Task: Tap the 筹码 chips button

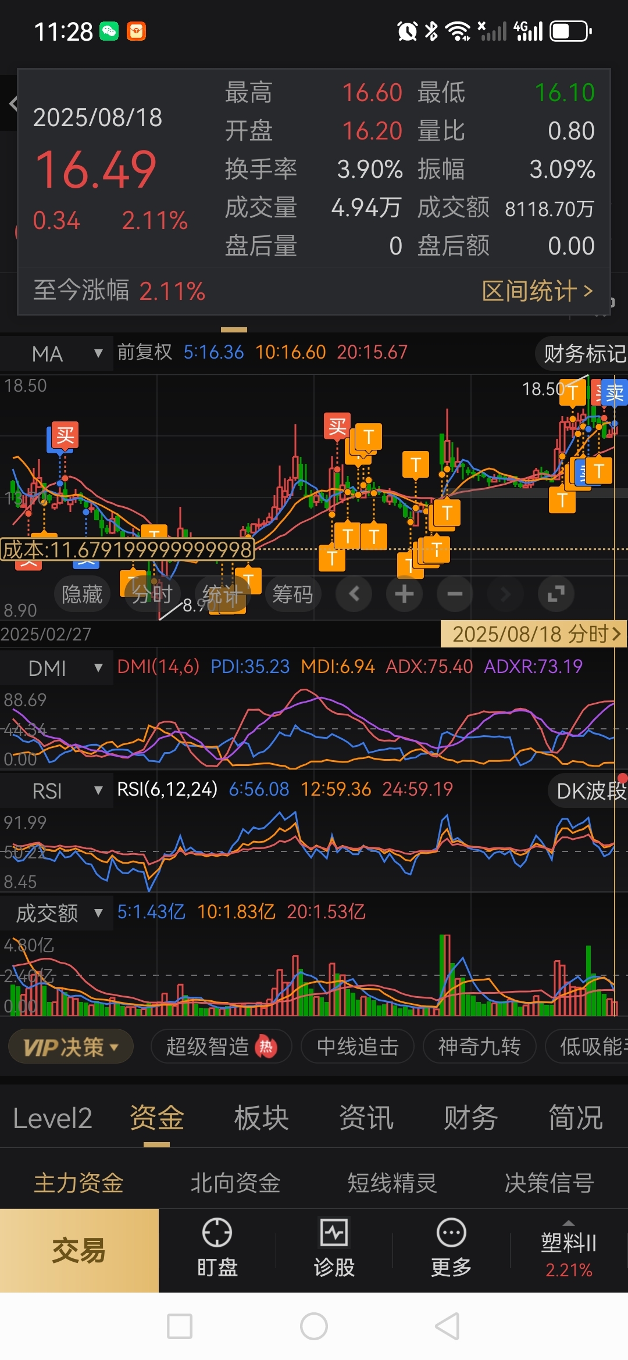Action: [293, 594]
